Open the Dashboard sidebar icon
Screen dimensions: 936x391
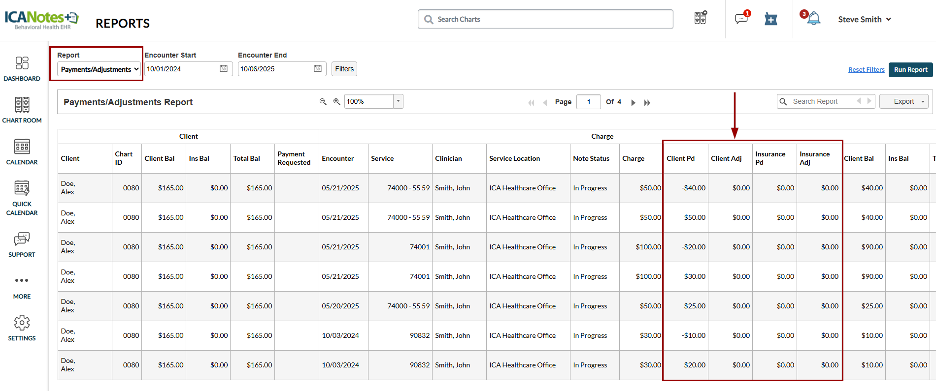click(x=22, y=63)
